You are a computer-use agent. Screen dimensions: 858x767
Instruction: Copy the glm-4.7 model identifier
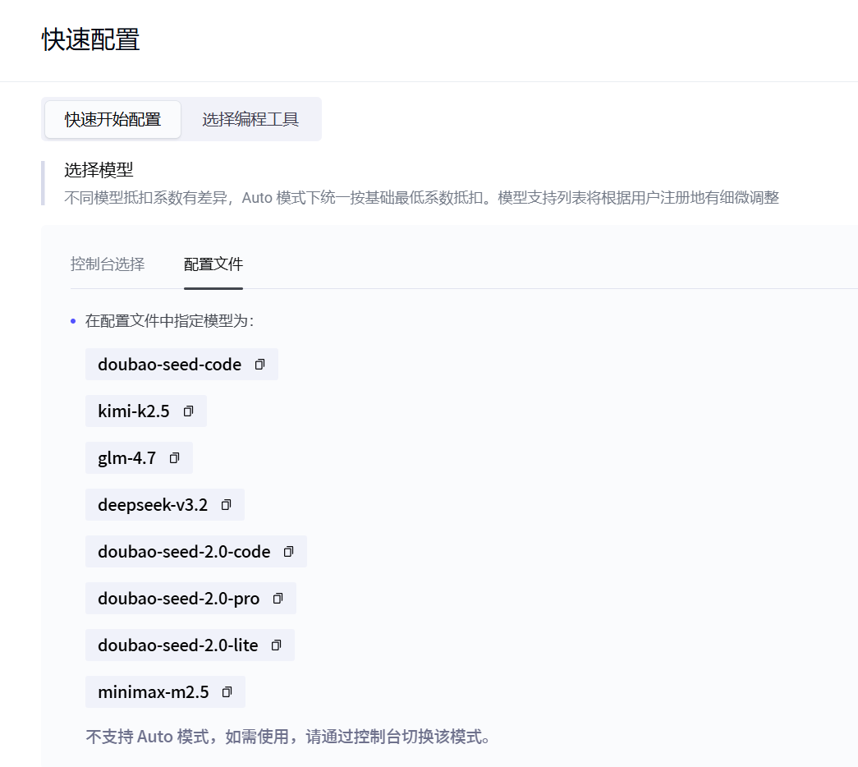pos(174,458)
